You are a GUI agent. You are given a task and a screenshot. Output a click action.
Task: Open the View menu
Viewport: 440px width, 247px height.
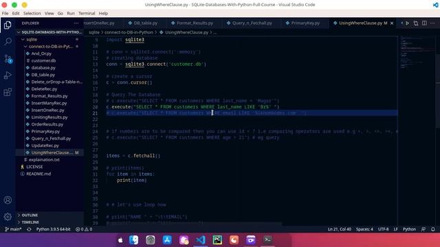(x=49, y=13)
